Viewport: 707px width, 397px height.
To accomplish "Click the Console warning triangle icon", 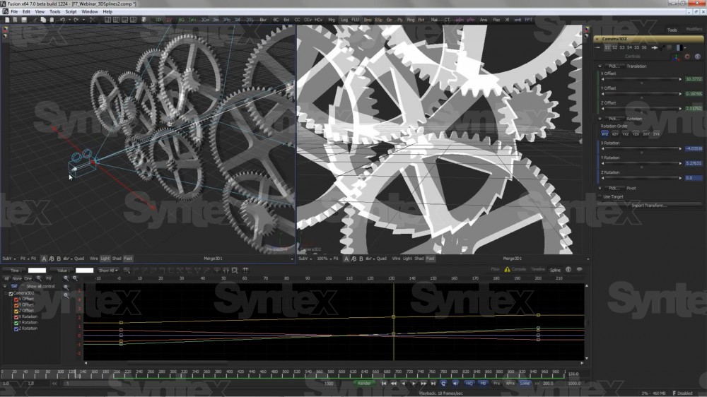I will click(x=507, y=269).
